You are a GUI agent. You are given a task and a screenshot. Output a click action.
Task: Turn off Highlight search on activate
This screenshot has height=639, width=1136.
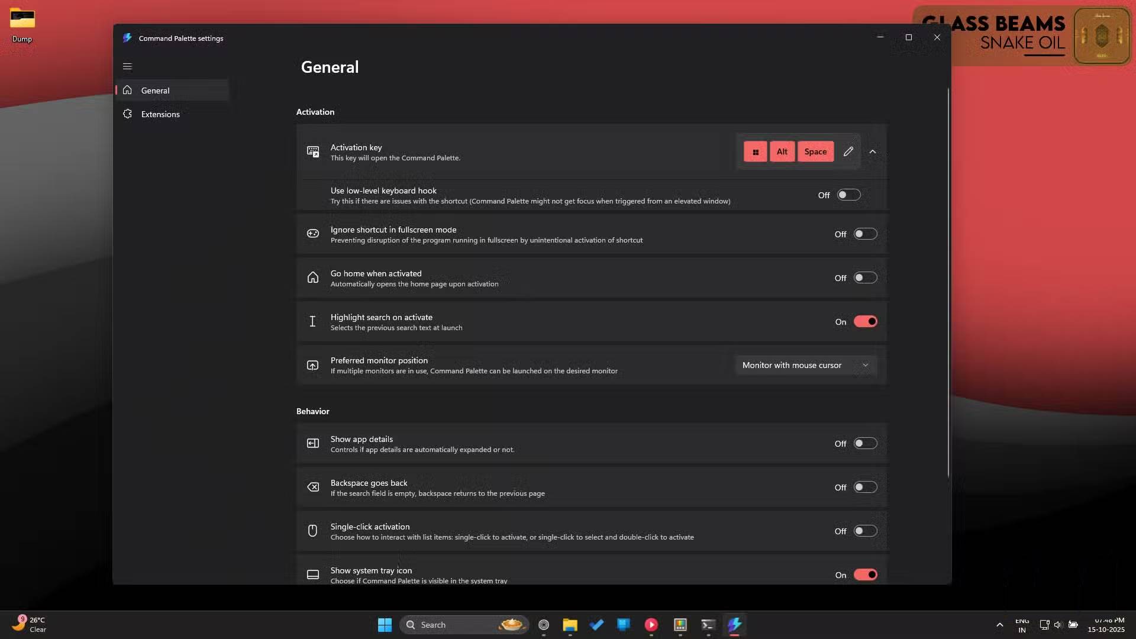(x=865, y=321)
